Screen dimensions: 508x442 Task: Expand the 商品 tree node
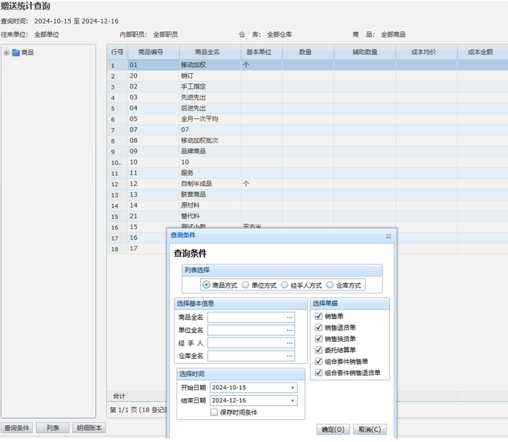click(x=7, y=53)
